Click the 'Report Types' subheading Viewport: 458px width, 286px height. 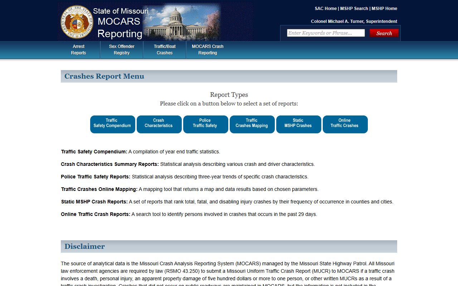click(229, 95)
